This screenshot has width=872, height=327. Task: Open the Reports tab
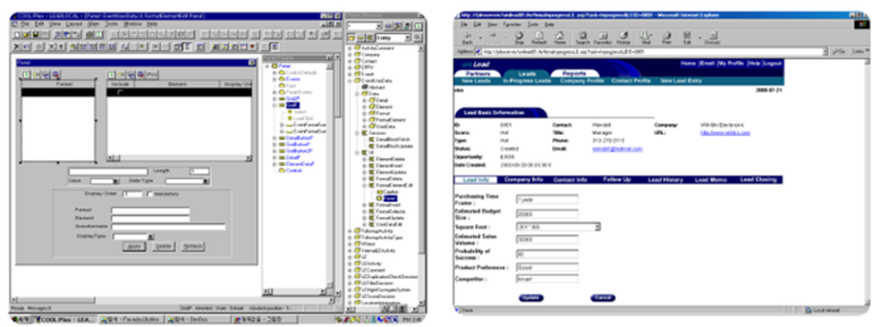[574, 74]
